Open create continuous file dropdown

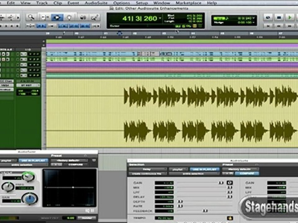(148, 173)
